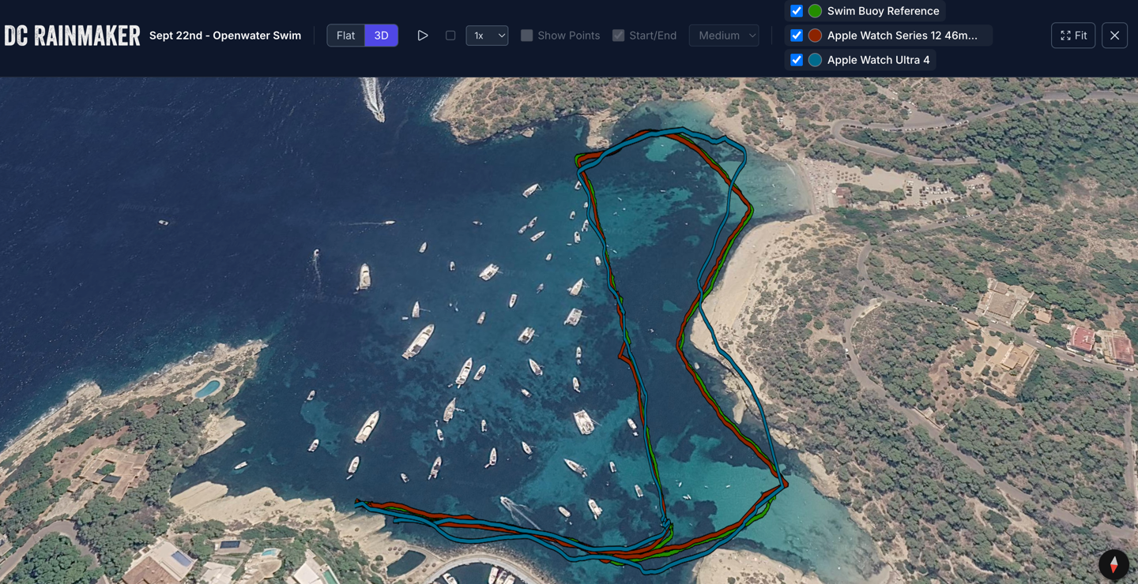Viewport: 1138px width, 584px height.
Task: Uncheck Apple Watch Series 12 track
Action: point(797,36)
